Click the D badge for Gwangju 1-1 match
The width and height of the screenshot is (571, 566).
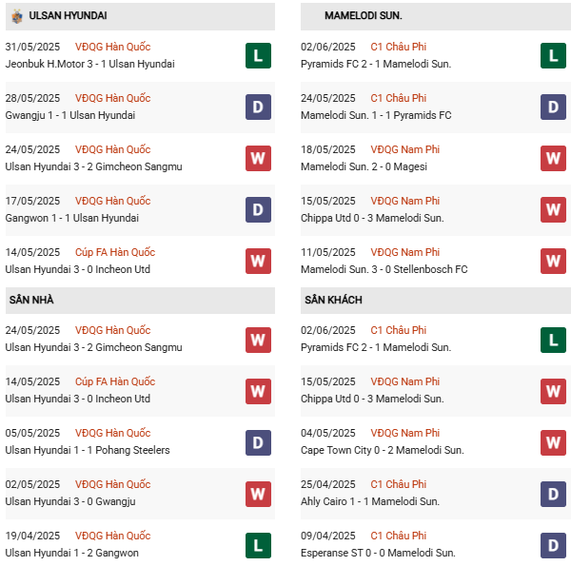(257, 107)
